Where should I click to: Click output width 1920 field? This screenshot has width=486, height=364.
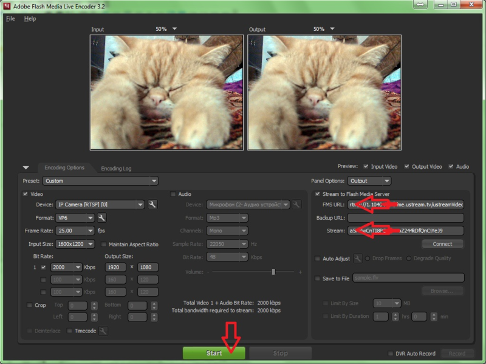(115, 267)
